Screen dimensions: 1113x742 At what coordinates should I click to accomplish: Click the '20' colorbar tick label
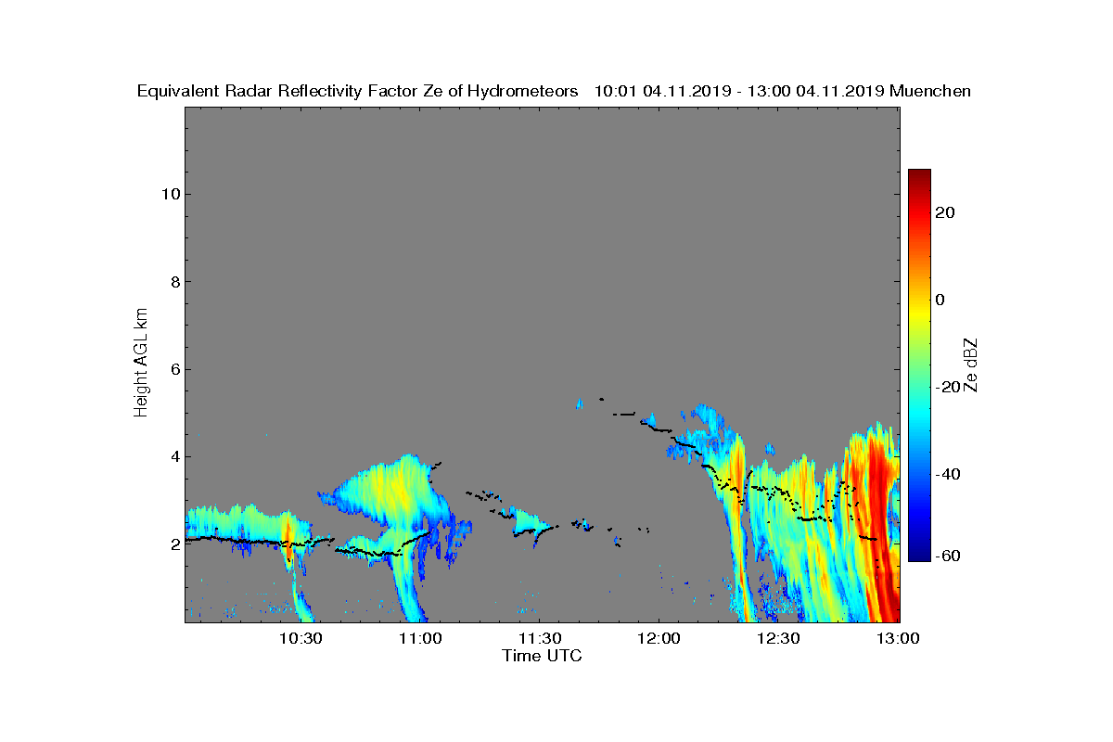click(946, 212)
